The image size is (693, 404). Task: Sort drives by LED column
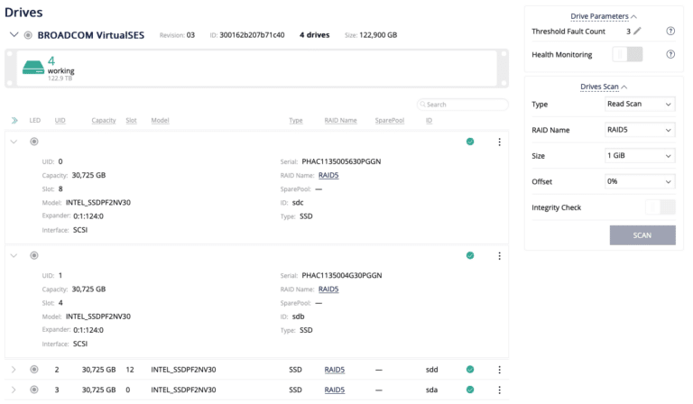click(35, 120)
